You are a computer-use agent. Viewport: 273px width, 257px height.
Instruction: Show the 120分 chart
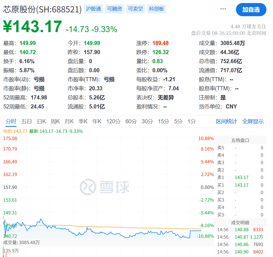pos(113,121)
